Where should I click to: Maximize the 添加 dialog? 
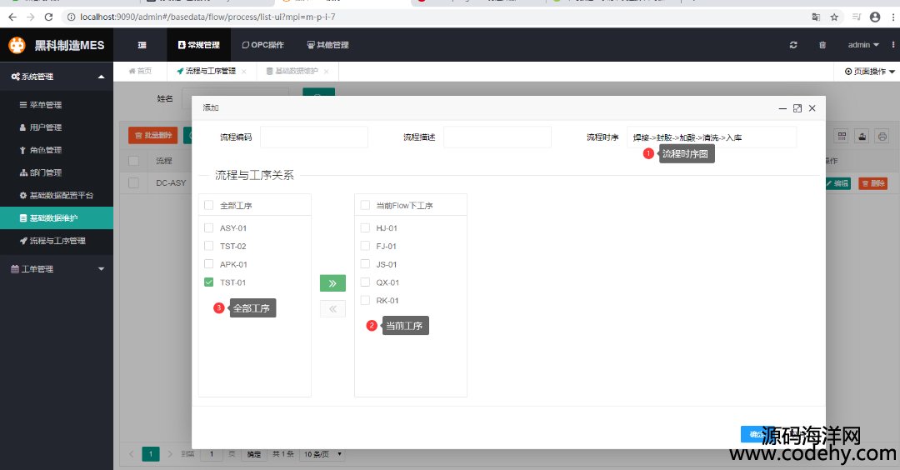click(x=797, y=107)
